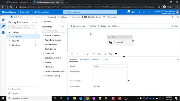Switch to the Output tab
Screen dimensions: 180x101
pyautogui.click(x=105, y=59)
